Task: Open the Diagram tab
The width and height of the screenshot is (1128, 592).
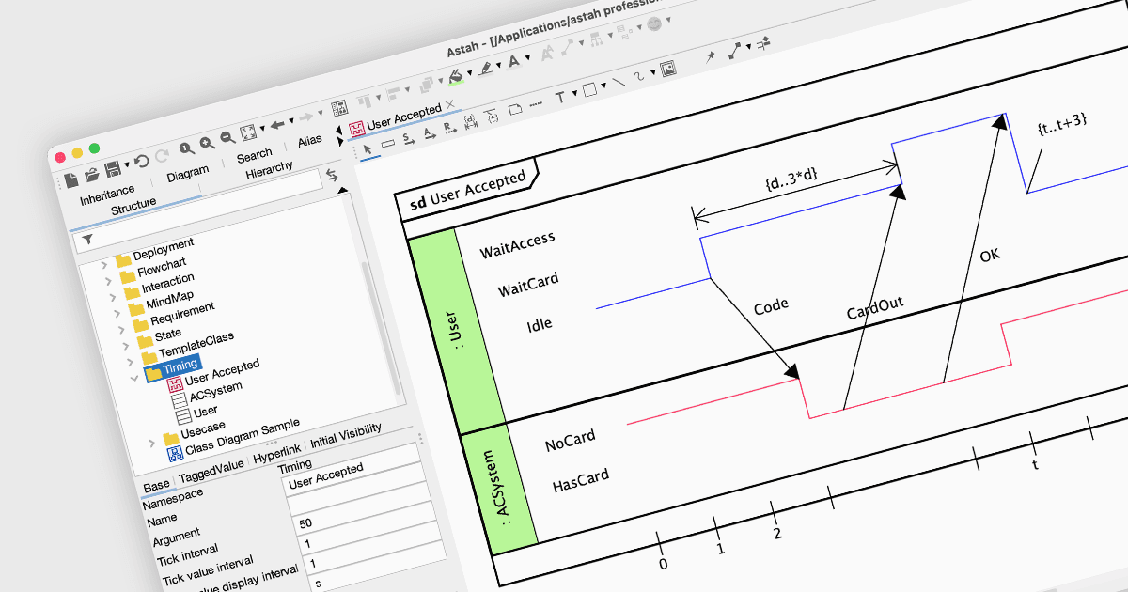Action: tap(188, 174)
